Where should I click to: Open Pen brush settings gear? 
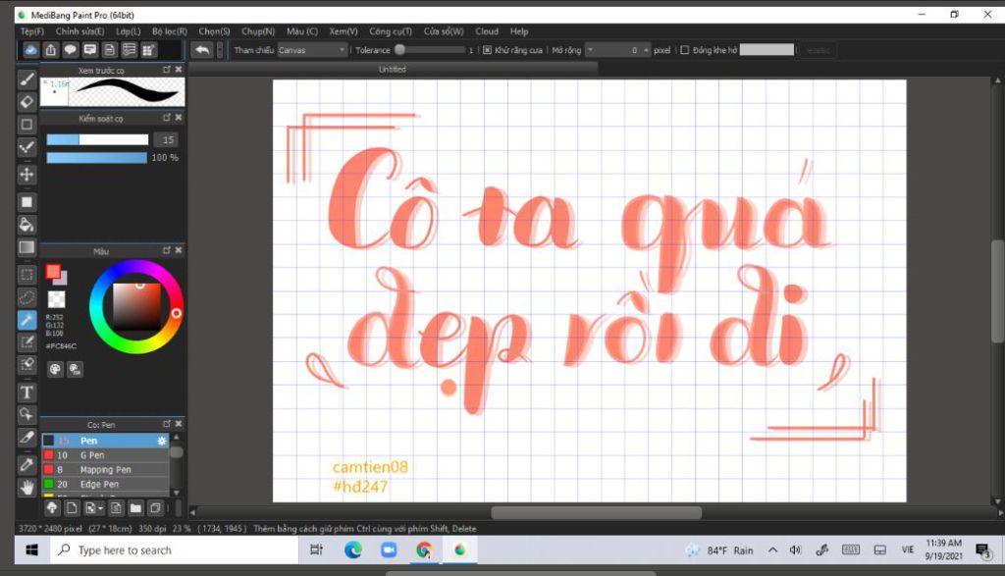pos(162,441)
